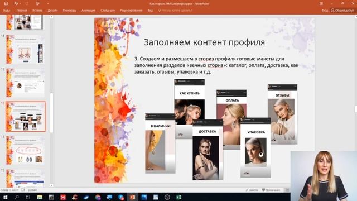
Task: Open Windows Start menu
Action: [5, 197]
